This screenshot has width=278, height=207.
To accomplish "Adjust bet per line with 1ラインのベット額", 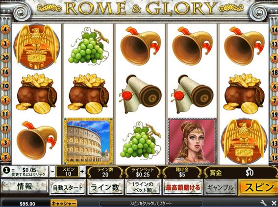I will pos(143,187).
